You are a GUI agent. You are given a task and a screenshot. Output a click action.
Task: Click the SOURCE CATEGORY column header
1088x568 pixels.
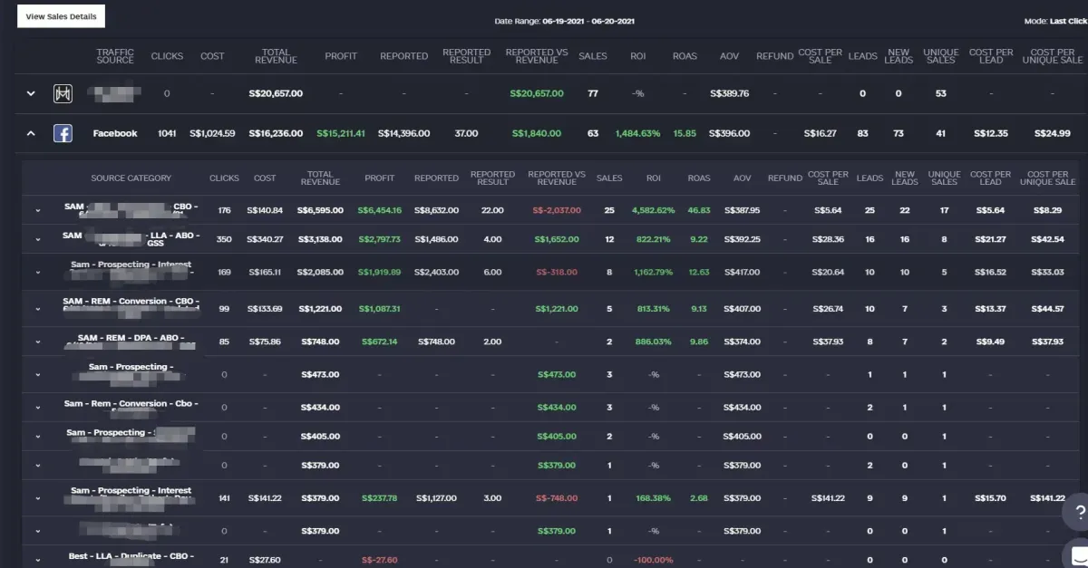(131, 178)
